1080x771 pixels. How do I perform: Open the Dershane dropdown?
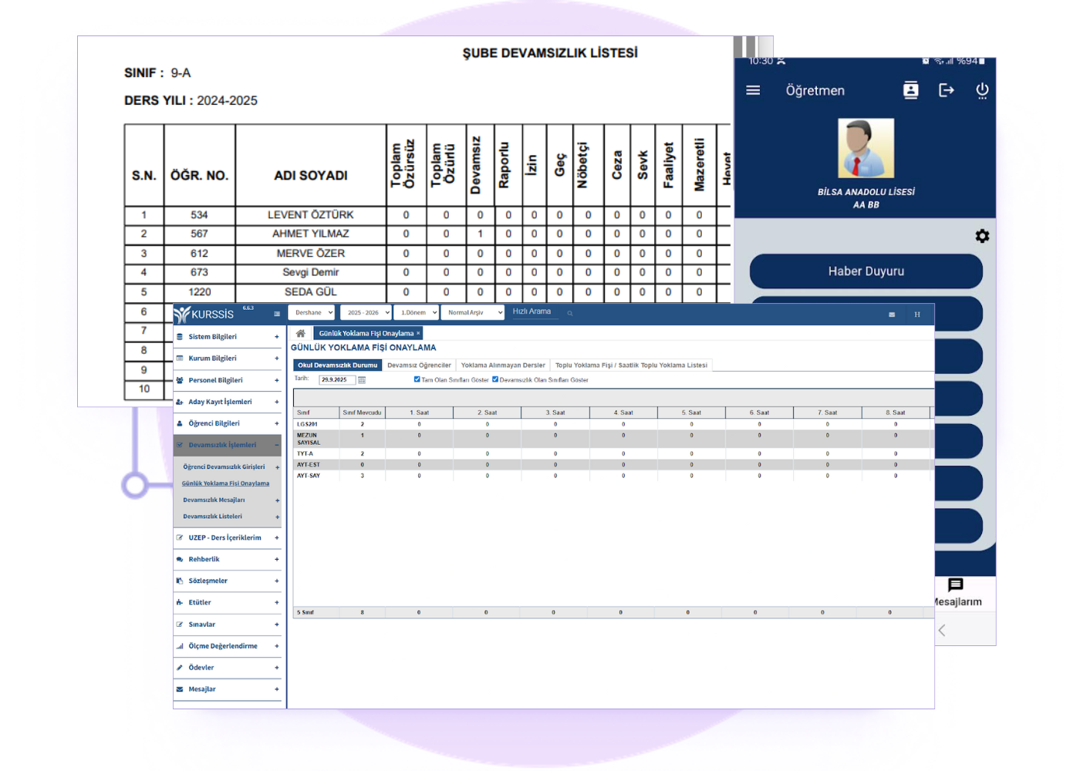click(312, 312)
